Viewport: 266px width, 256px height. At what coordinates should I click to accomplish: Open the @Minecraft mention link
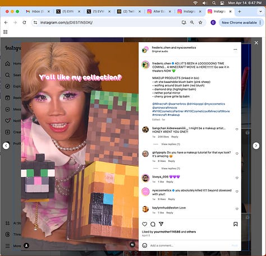coord(160,104)
